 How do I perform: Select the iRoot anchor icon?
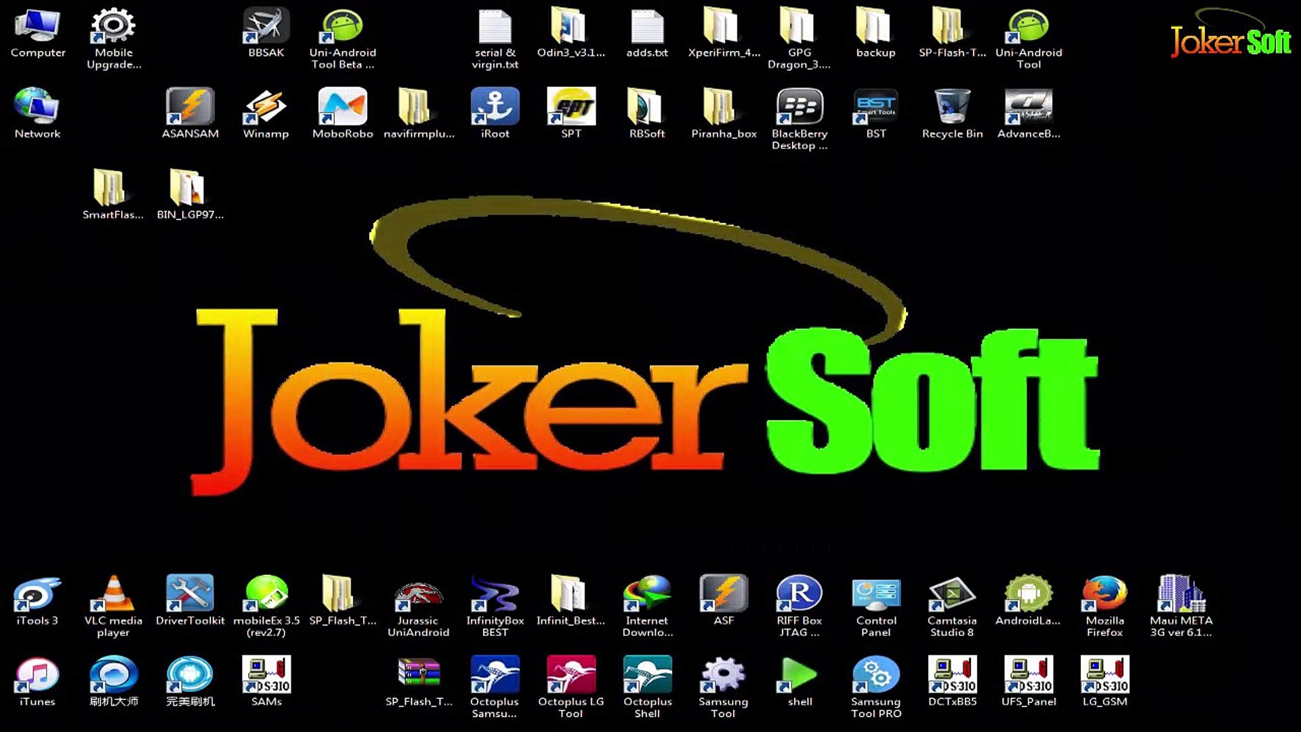[495, 107]
